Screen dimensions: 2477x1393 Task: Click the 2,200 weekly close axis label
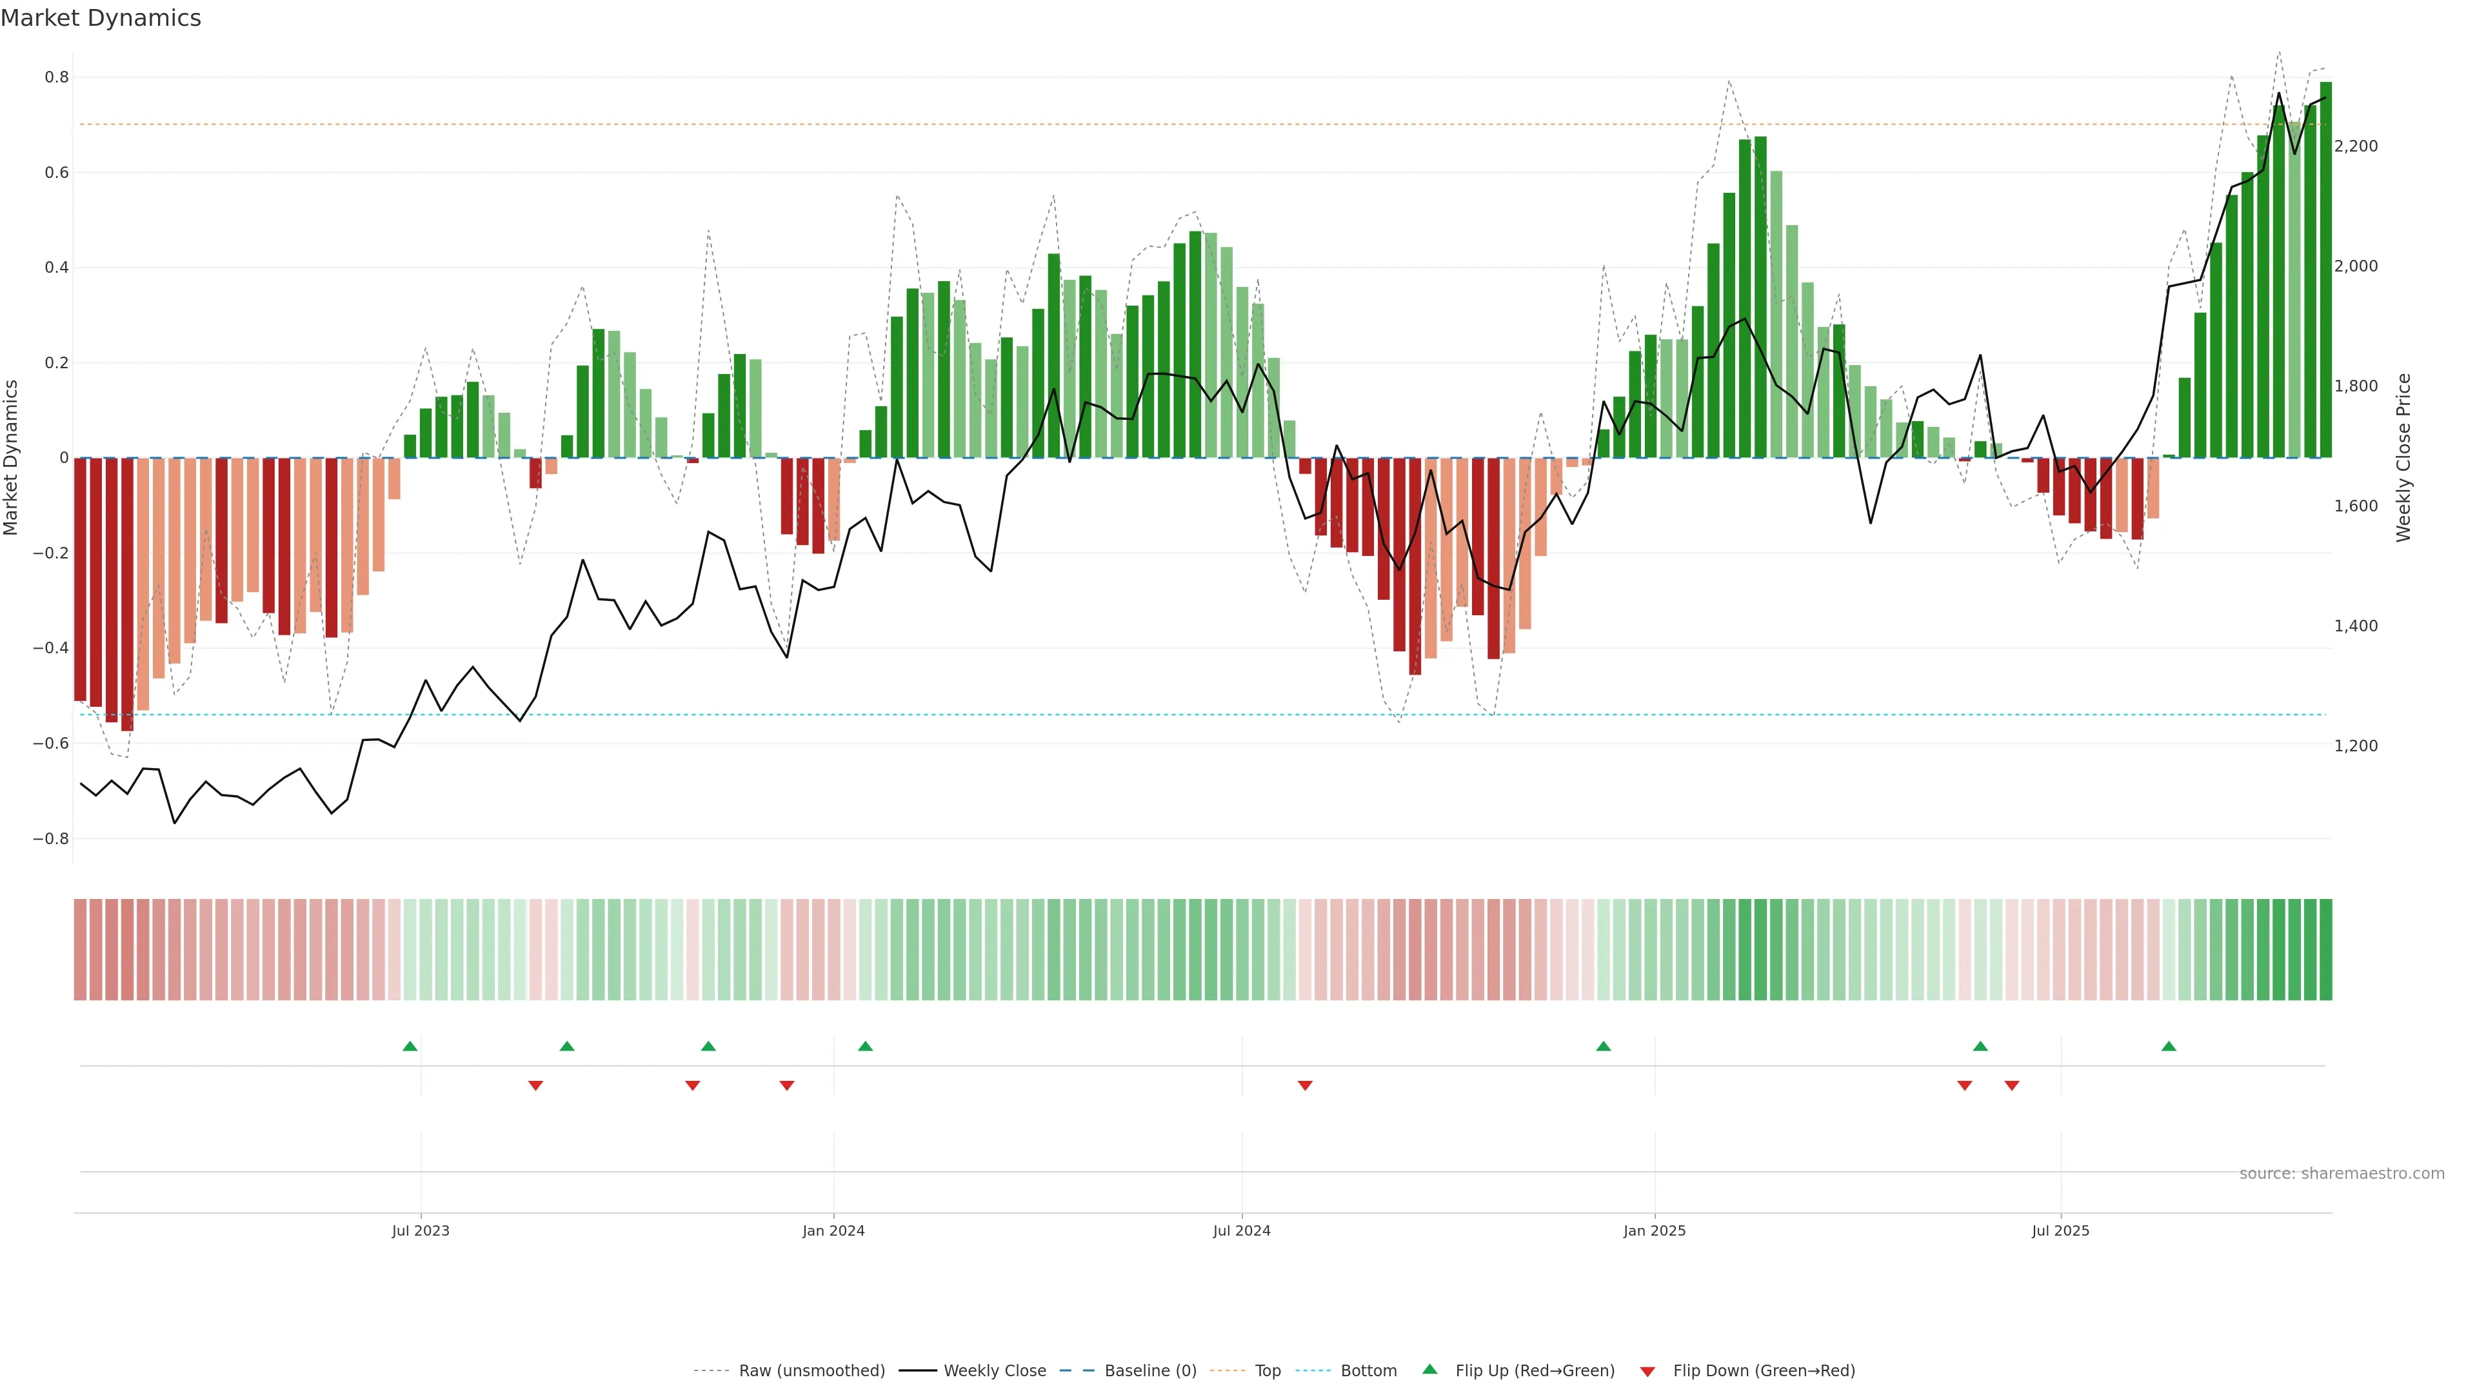pyautogui.click(x=2356, y=146)
